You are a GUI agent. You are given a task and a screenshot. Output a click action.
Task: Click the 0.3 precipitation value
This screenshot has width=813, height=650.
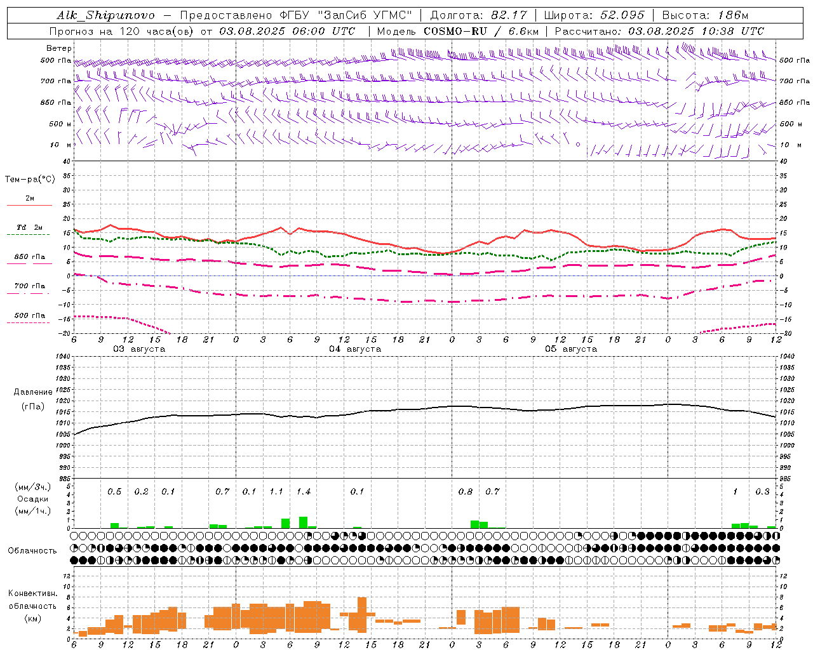[762, 492]
